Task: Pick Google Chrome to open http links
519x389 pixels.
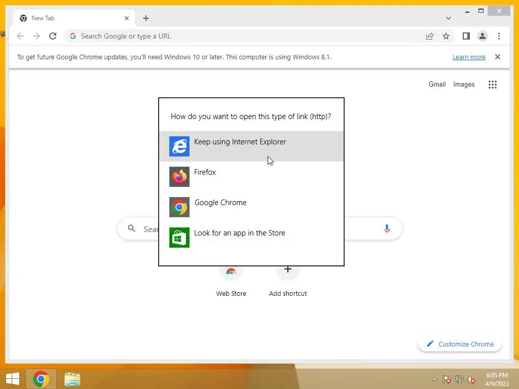Action: [251, 207]
